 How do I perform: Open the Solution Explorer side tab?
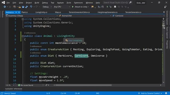tap(167, 18)
